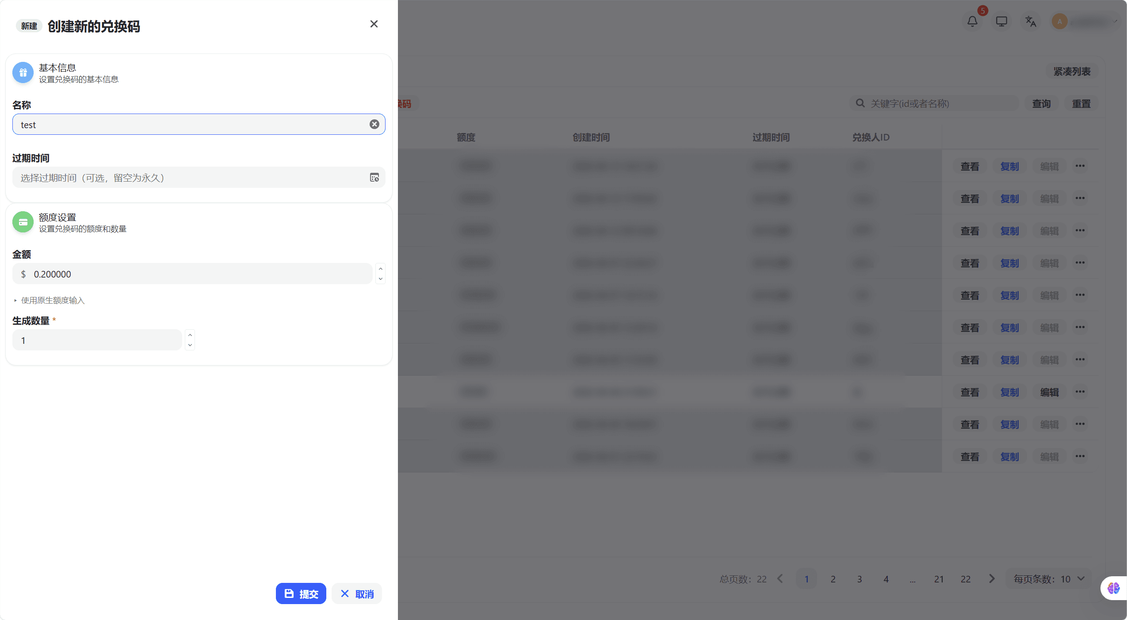Viewport: 1127px width, 620px height.
Task: Close the create redemption code panel
Action: [x=374, y=24]
